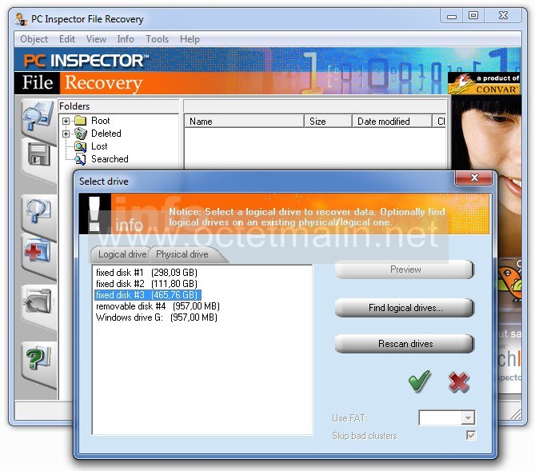Click the Preview button

tap(405, 269)
